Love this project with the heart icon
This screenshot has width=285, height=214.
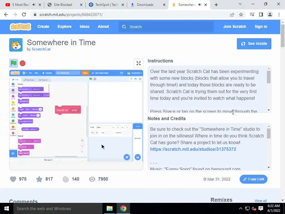(x=13, y=179)
